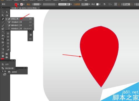
Task: Select the Hand tool
Action: click(x=3, y=56)
